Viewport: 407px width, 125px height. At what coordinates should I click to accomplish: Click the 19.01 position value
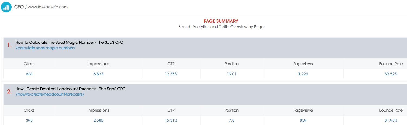pyautogui.click(x=231, y=74)
